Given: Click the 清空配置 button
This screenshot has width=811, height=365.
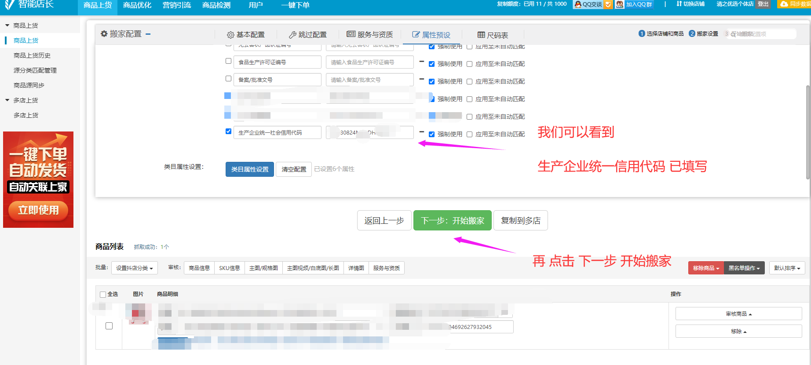Looking at the screenshot, I should [x=294, y=169].
